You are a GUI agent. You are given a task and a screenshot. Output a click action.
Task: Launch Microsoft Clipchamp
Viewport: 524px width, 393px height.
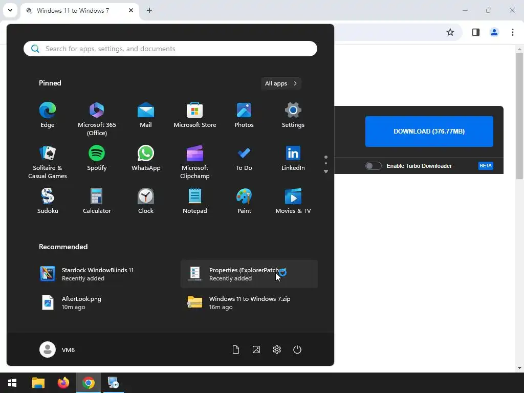tap(195, 162)
